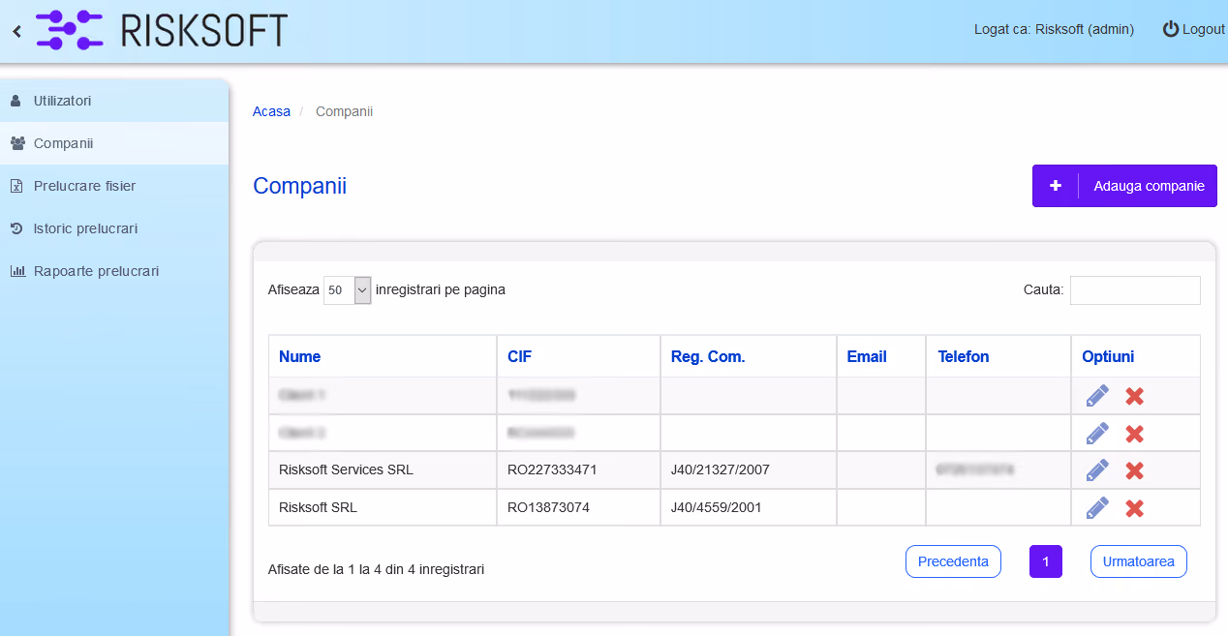The height and width of the screenshot is (636, 1228).
Task: Go to Urmatoarea page
Action: click(1139, 561)
